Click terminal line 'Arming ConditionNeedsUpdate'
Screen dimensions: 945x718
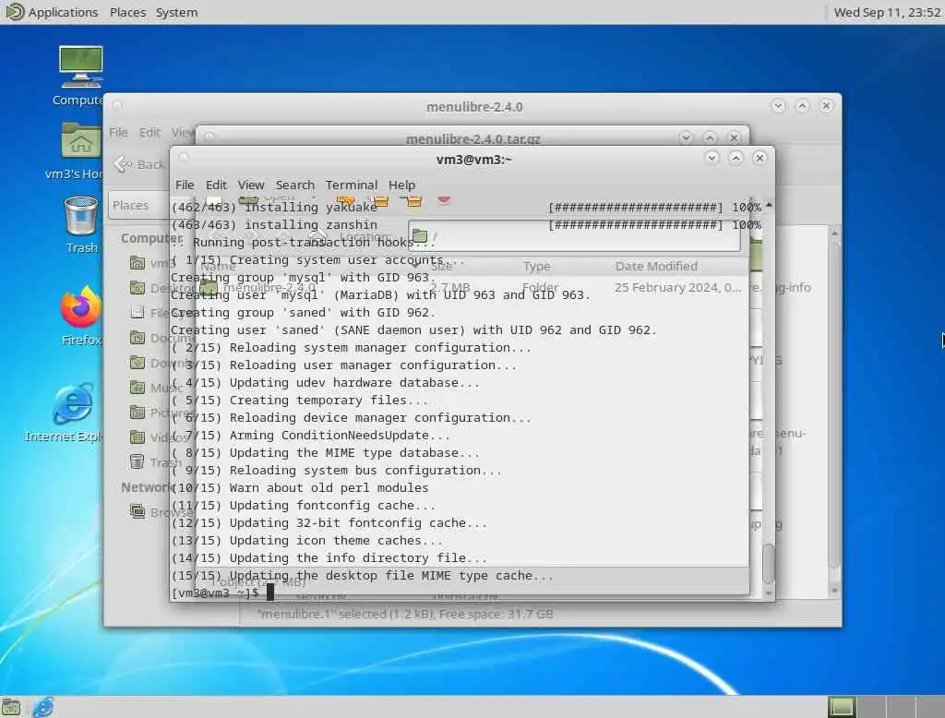point(310,436)
